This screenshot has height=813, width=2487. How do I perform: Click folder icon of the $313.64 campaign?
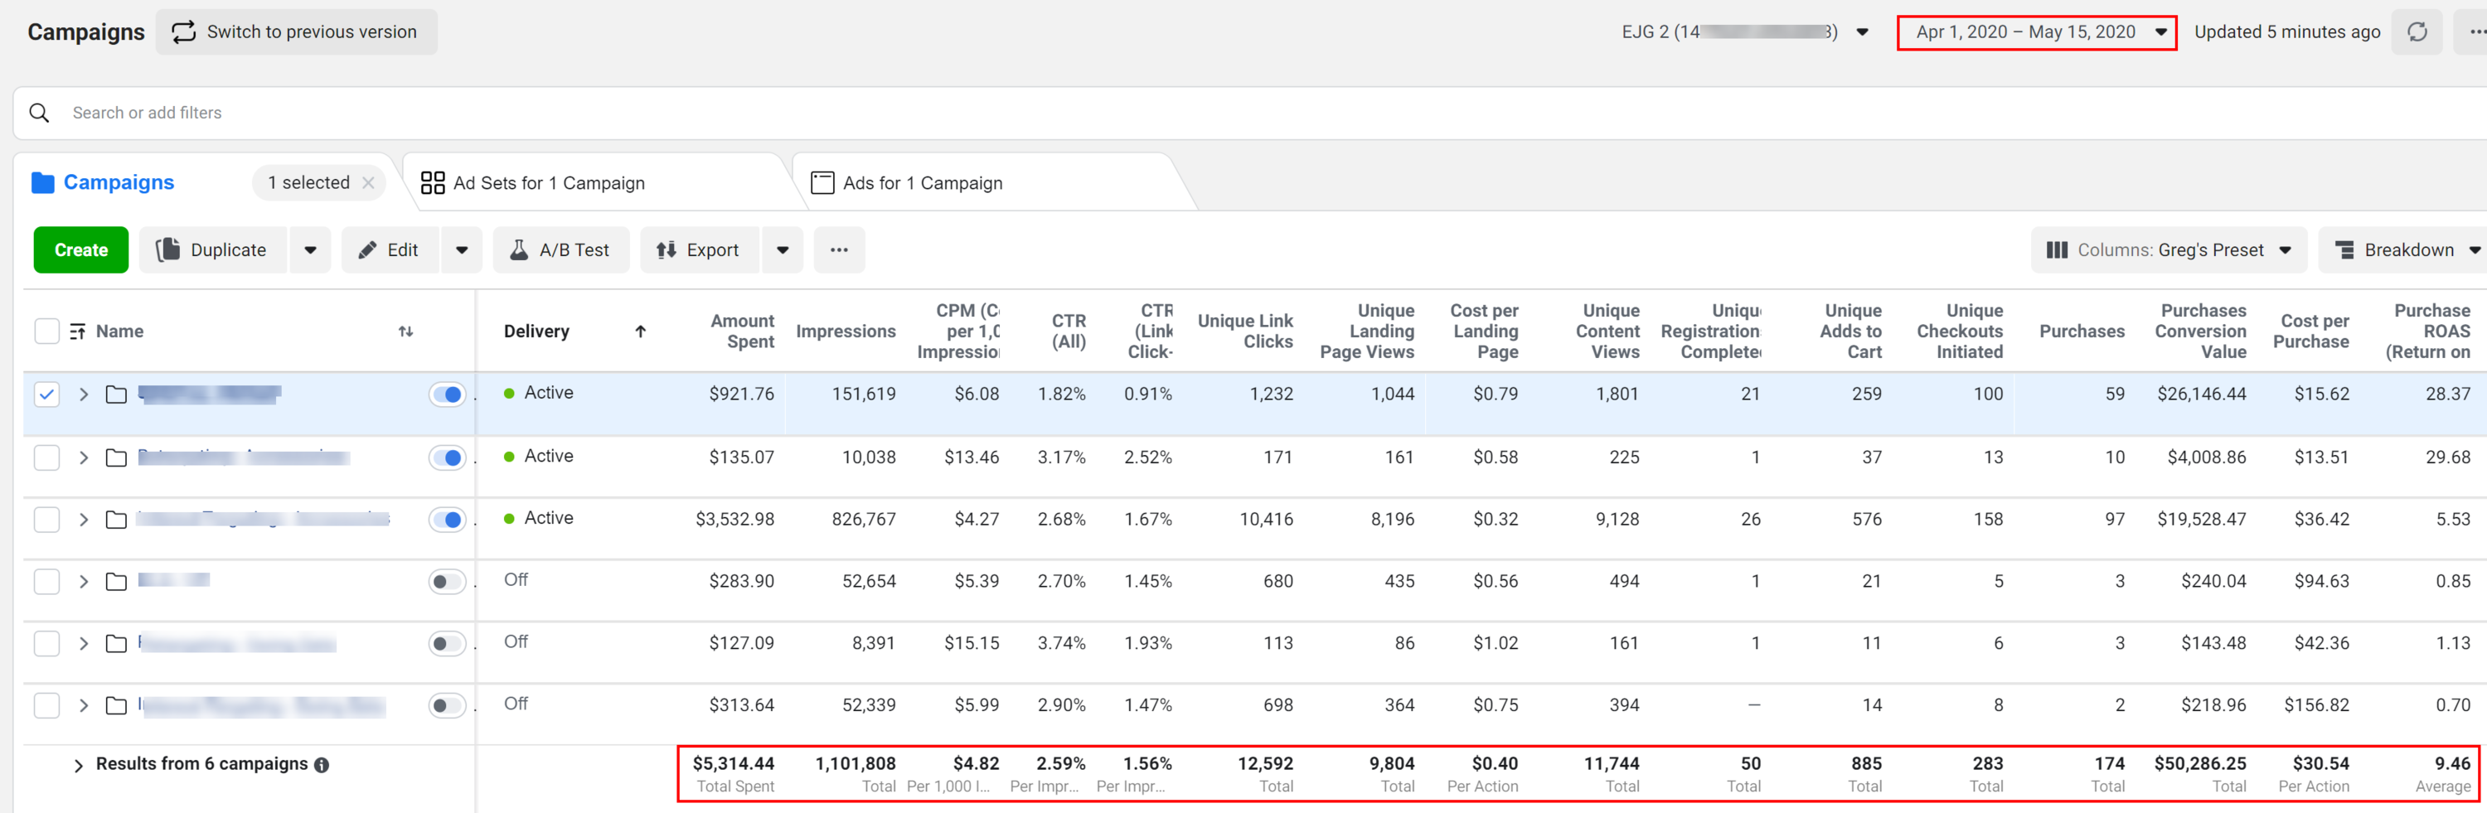(116, 705)
